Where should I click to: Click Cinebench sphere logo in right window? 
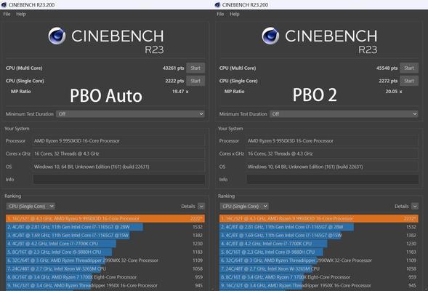pyautogui.click(x=270, y=36)
